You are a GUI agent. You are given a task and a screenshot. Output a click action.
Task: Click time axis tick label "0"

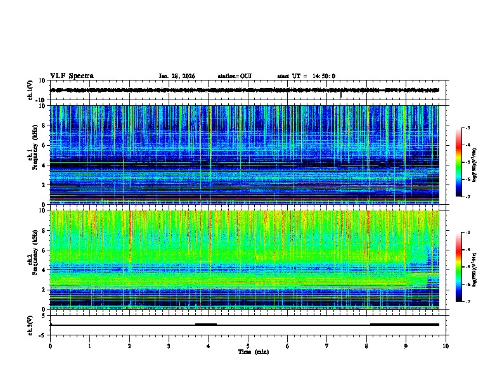(x=50, y=346)
